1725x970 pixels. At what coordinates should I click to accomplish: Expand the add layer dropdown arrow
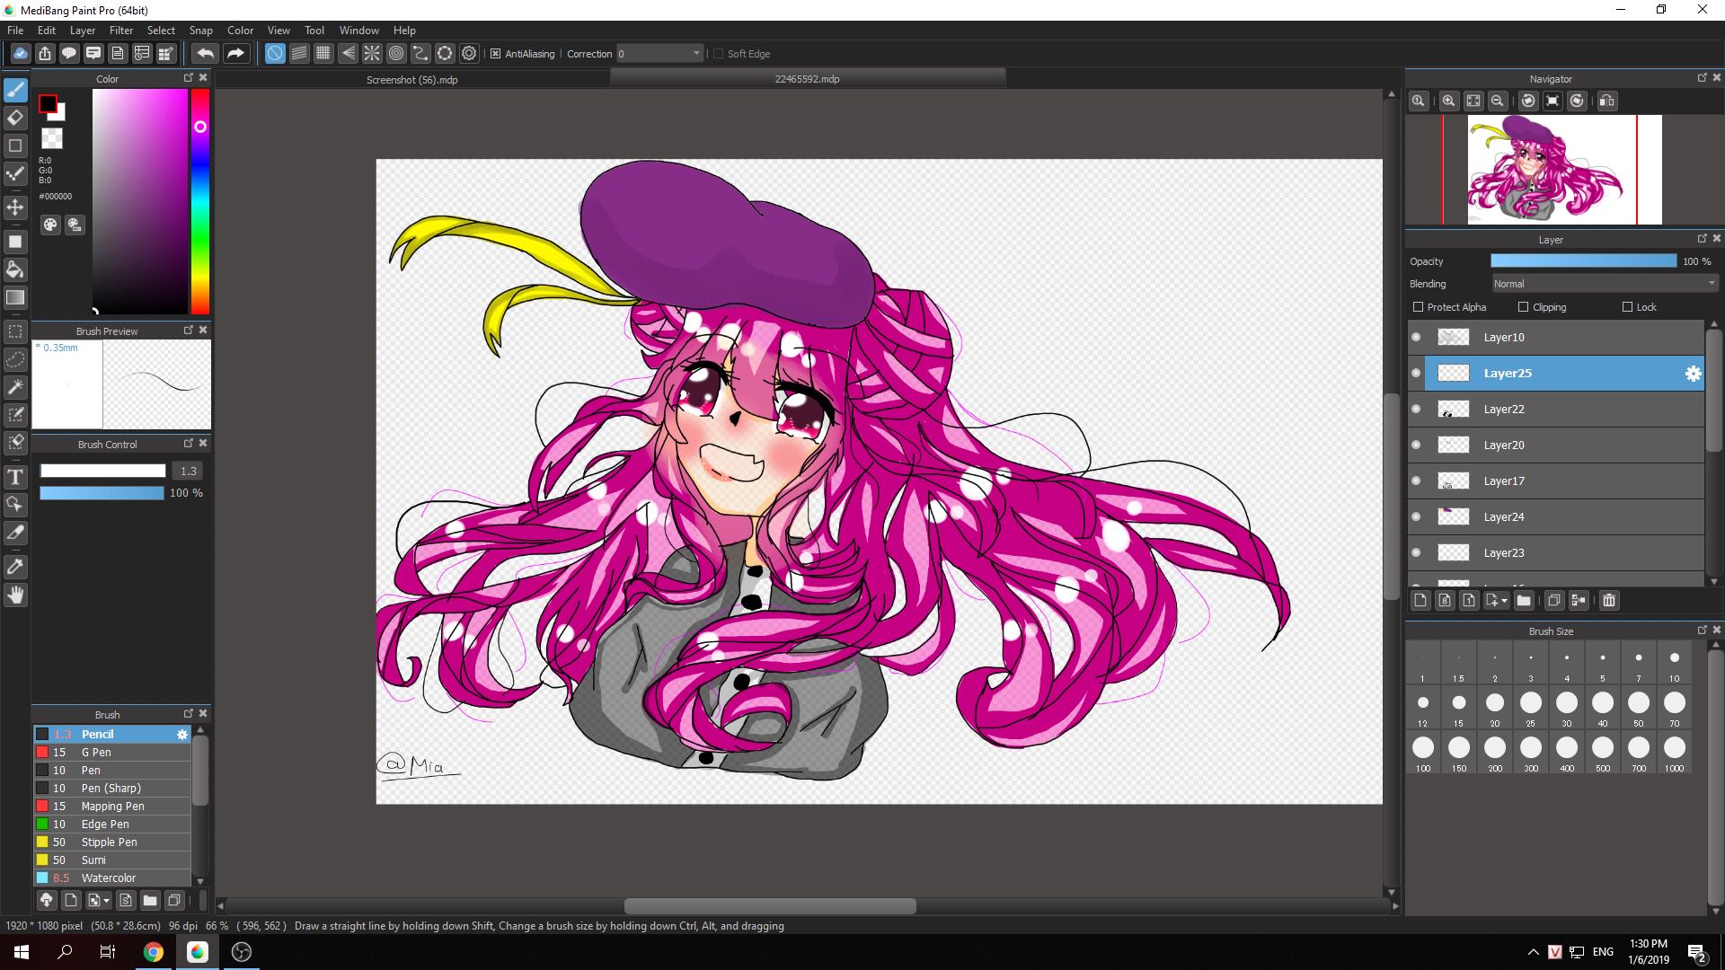coord(1504,601)
